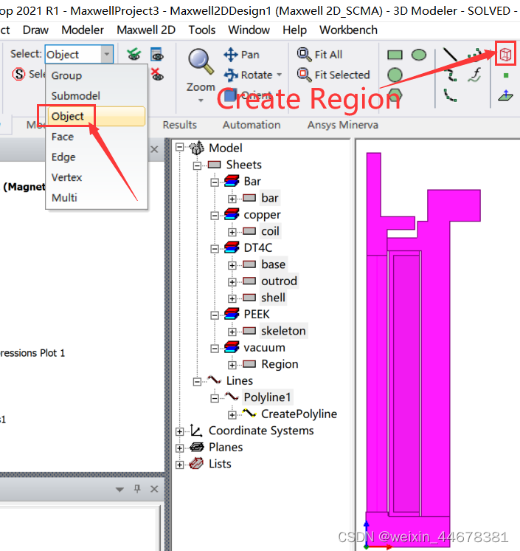Expand the Region object node
Image resolution: width=520 pixels, height=551 pixels.
232,365
